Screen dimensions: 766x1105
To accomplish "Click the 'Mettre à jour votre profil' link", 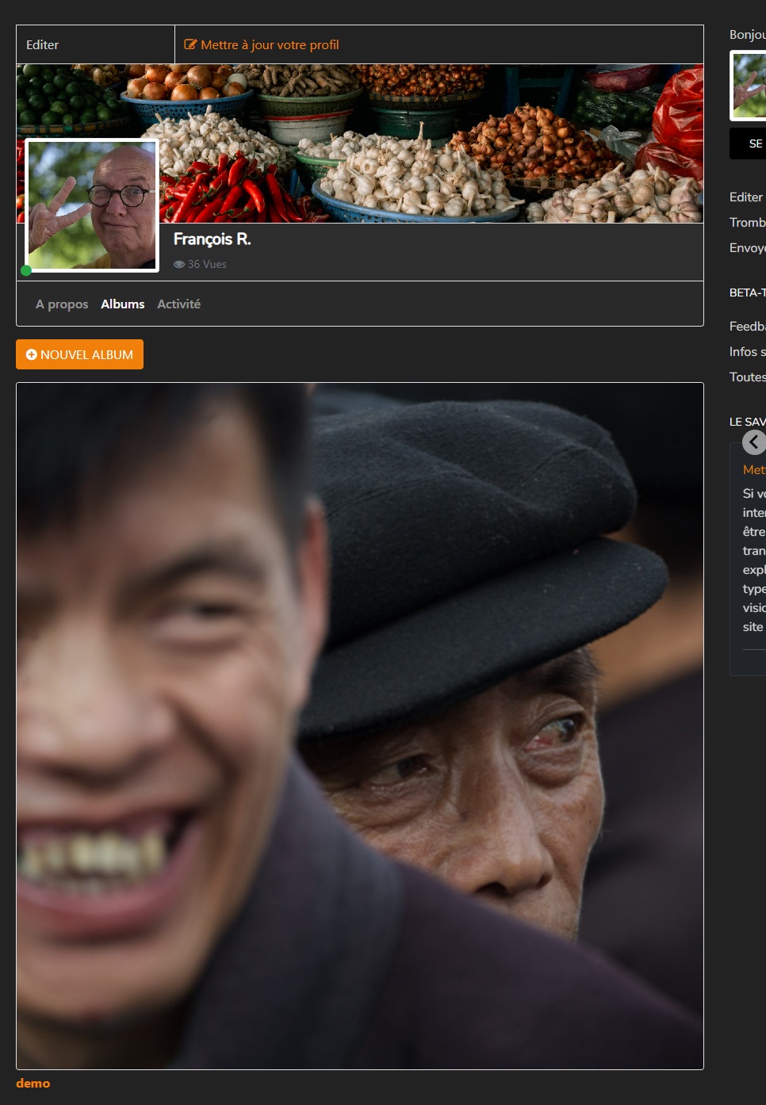I will [270, 45].
